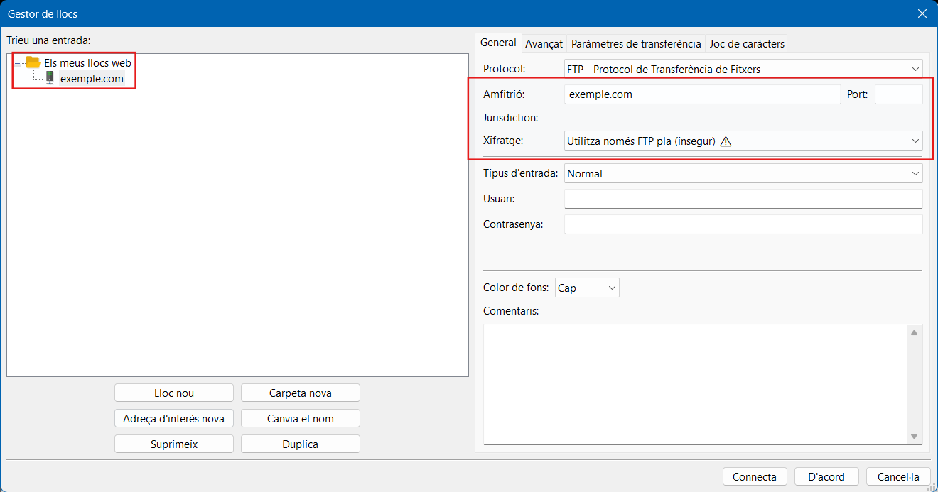Click the Suprimeix button
938x492 pixels.
(x=174, y=444)
